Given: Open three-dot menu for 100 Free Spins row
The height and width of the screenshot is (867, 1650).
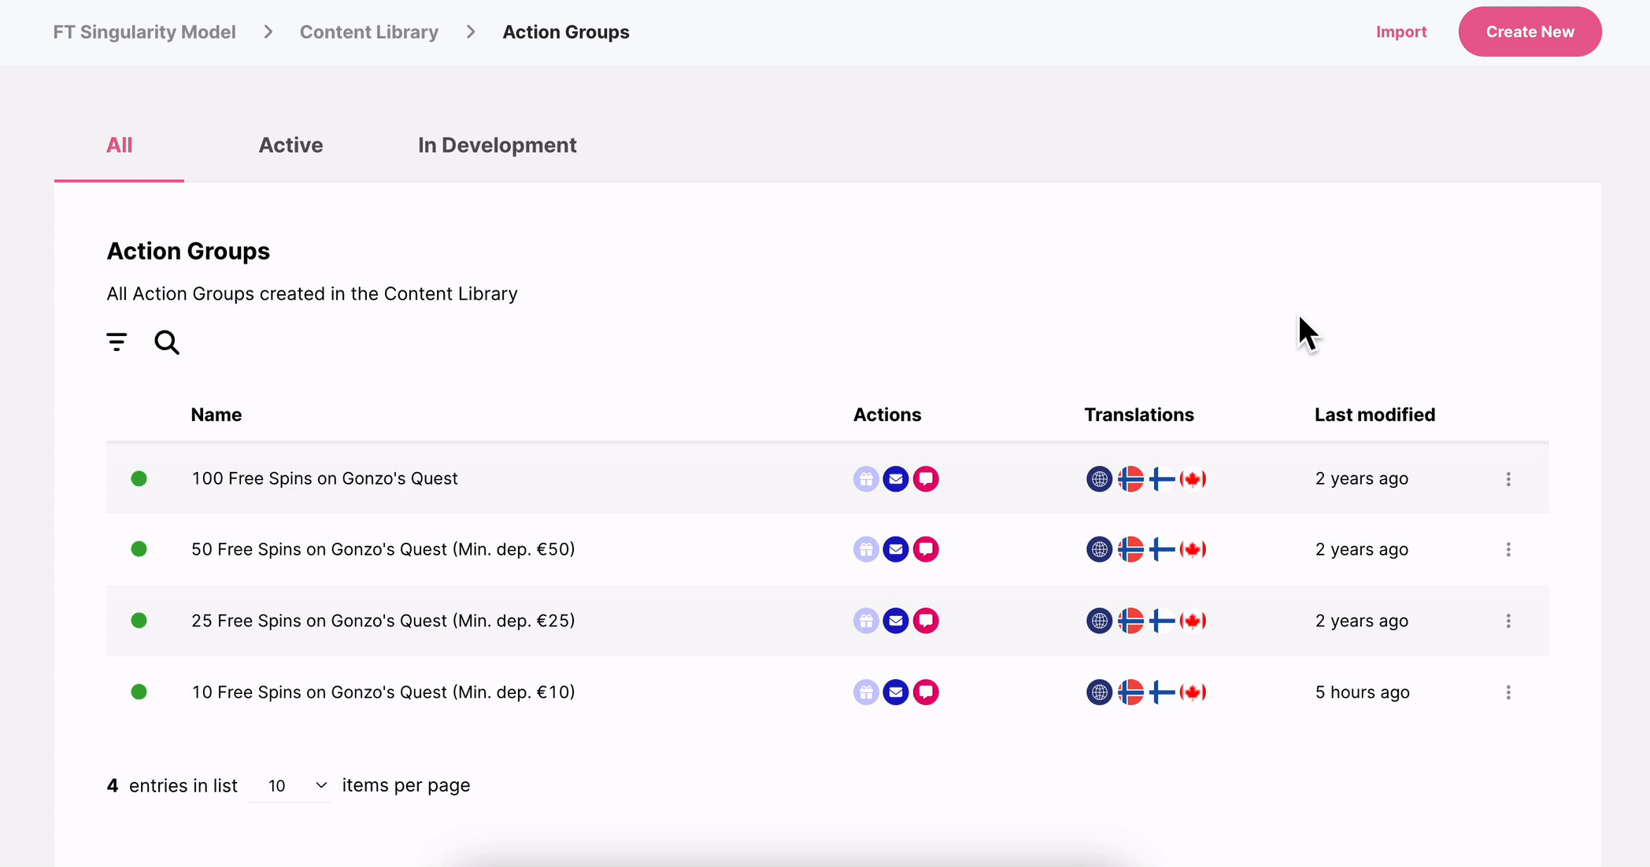Looking at the screenshot, I should click(1508, 479).
